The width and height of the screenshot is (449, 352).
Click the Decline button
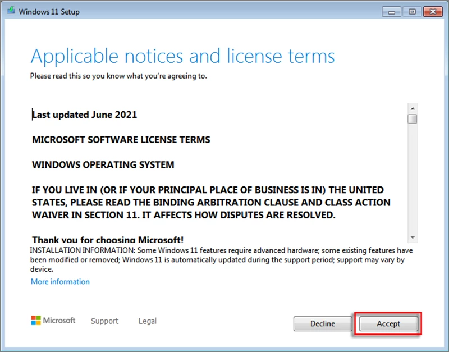(323, 323)
